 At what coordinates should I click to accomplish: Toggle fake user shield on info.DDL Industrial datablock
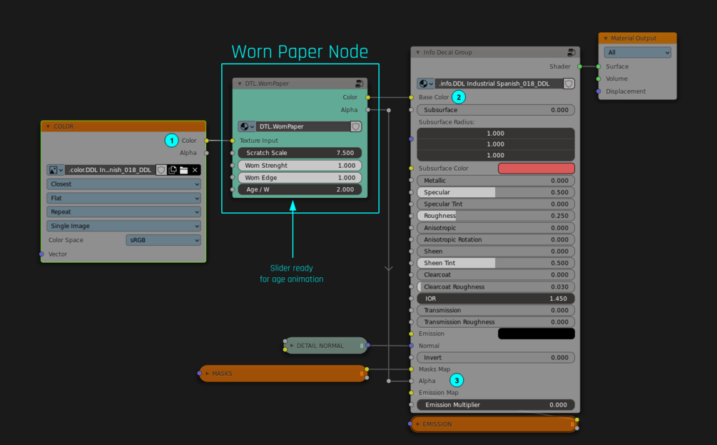tap(569, 84)
